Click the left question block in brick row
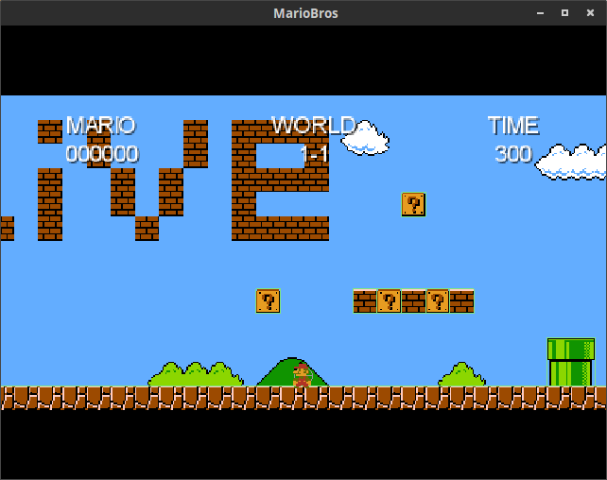Screen dimensions: 607x480 click(x=389, y=300)
